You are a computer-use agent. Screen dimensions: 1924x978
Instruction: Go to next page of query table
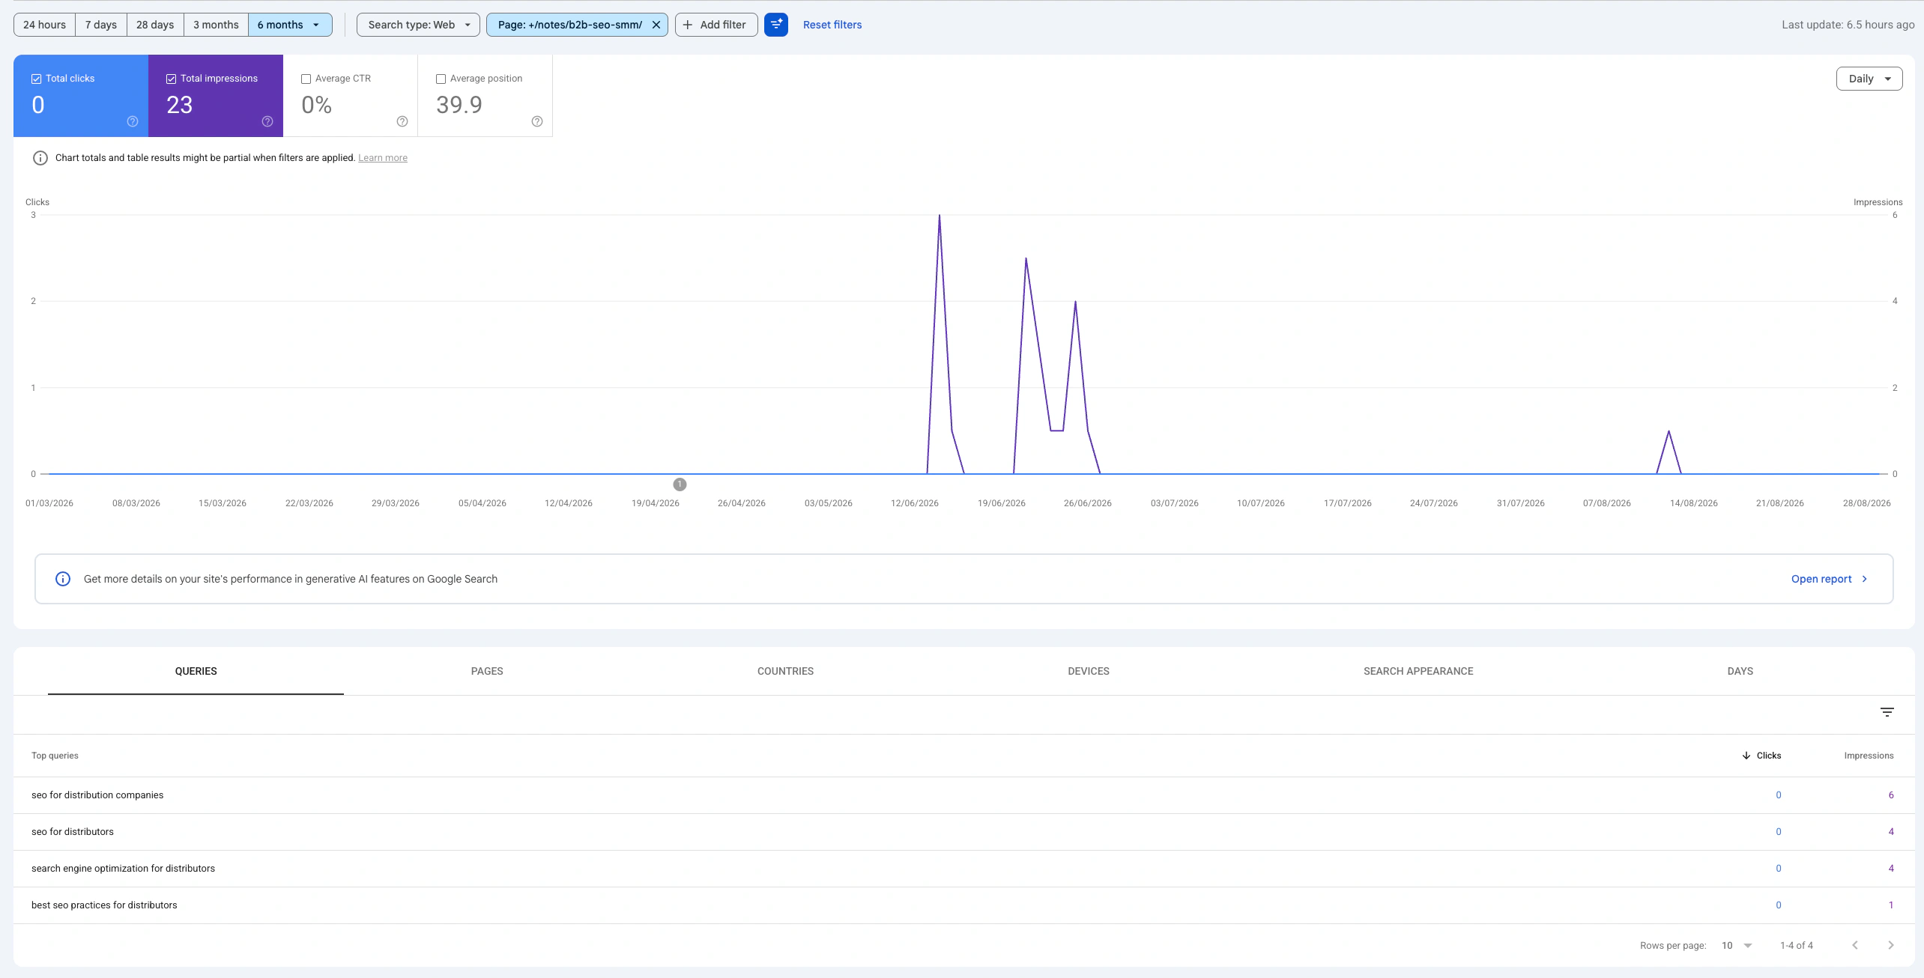1891,945
